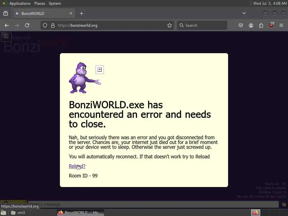The image size is (288, 216).
Task: Open Firefox View icon left of the tab
Action: pos(6,13)
